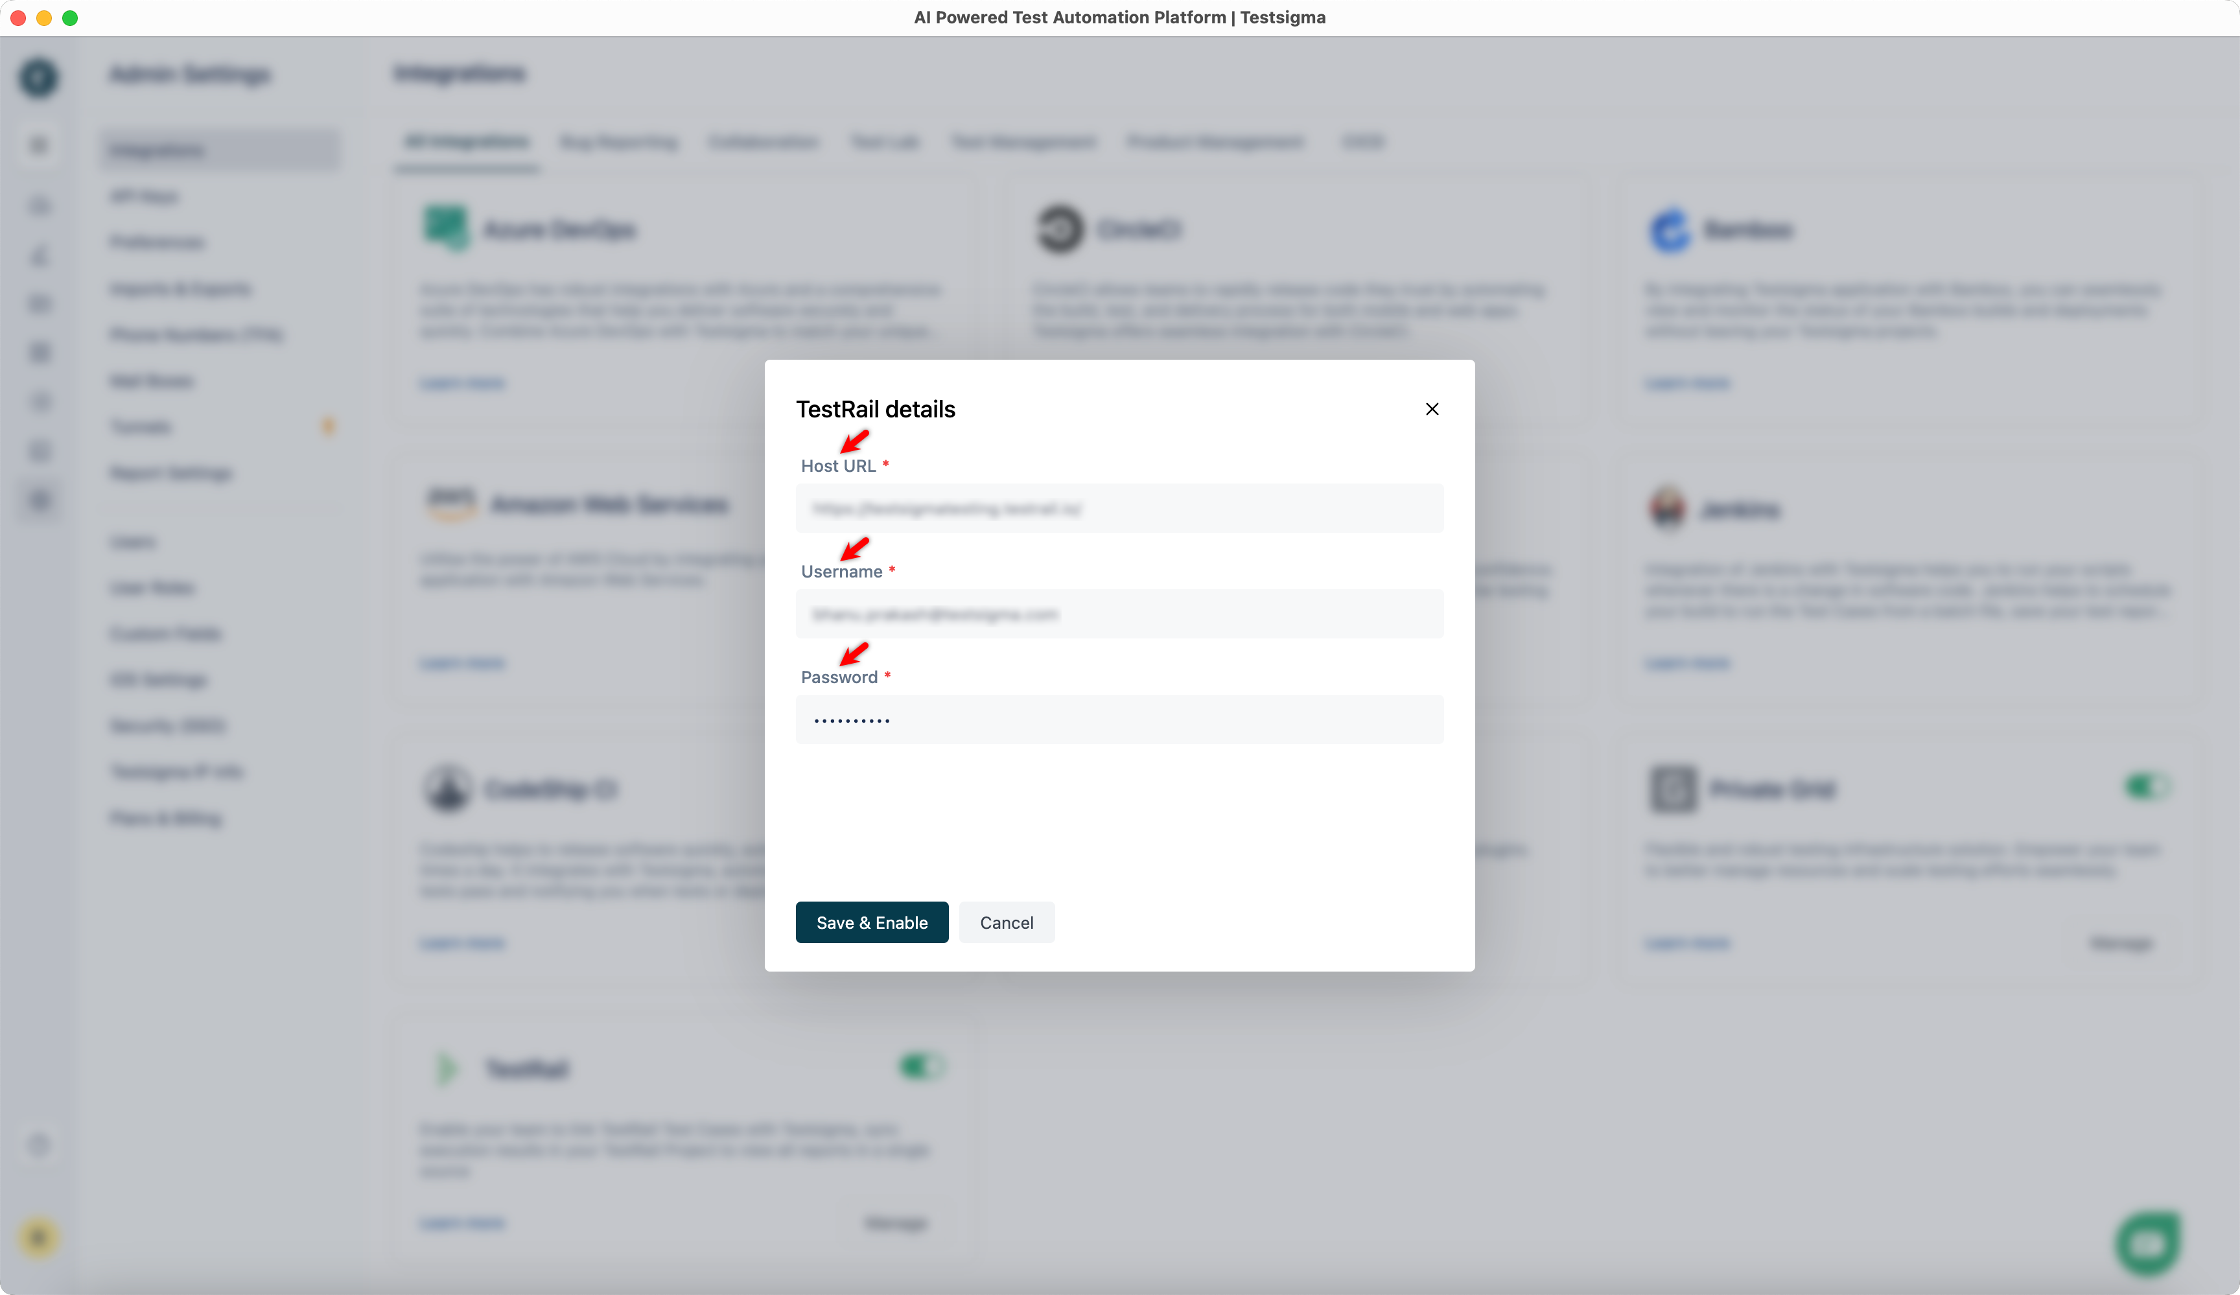Screen dimensions: 2240x1295
Task: Open Learn more link under Azure DevOps
Action: (x=461, y=383)
